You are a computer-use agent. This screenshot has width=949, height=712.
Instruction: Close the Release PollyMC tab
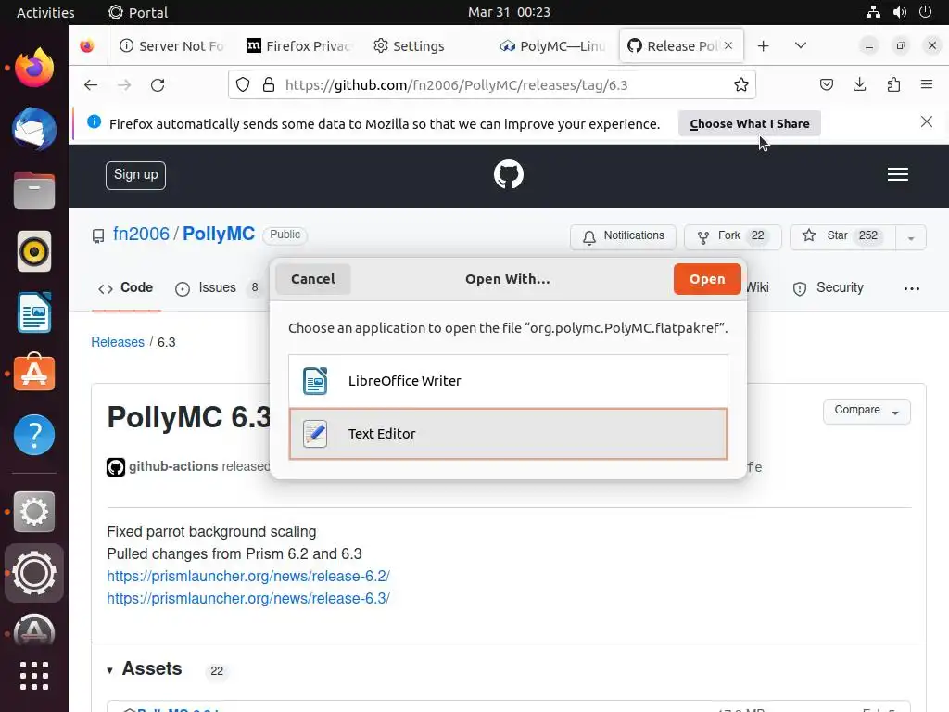pos(728,45)
